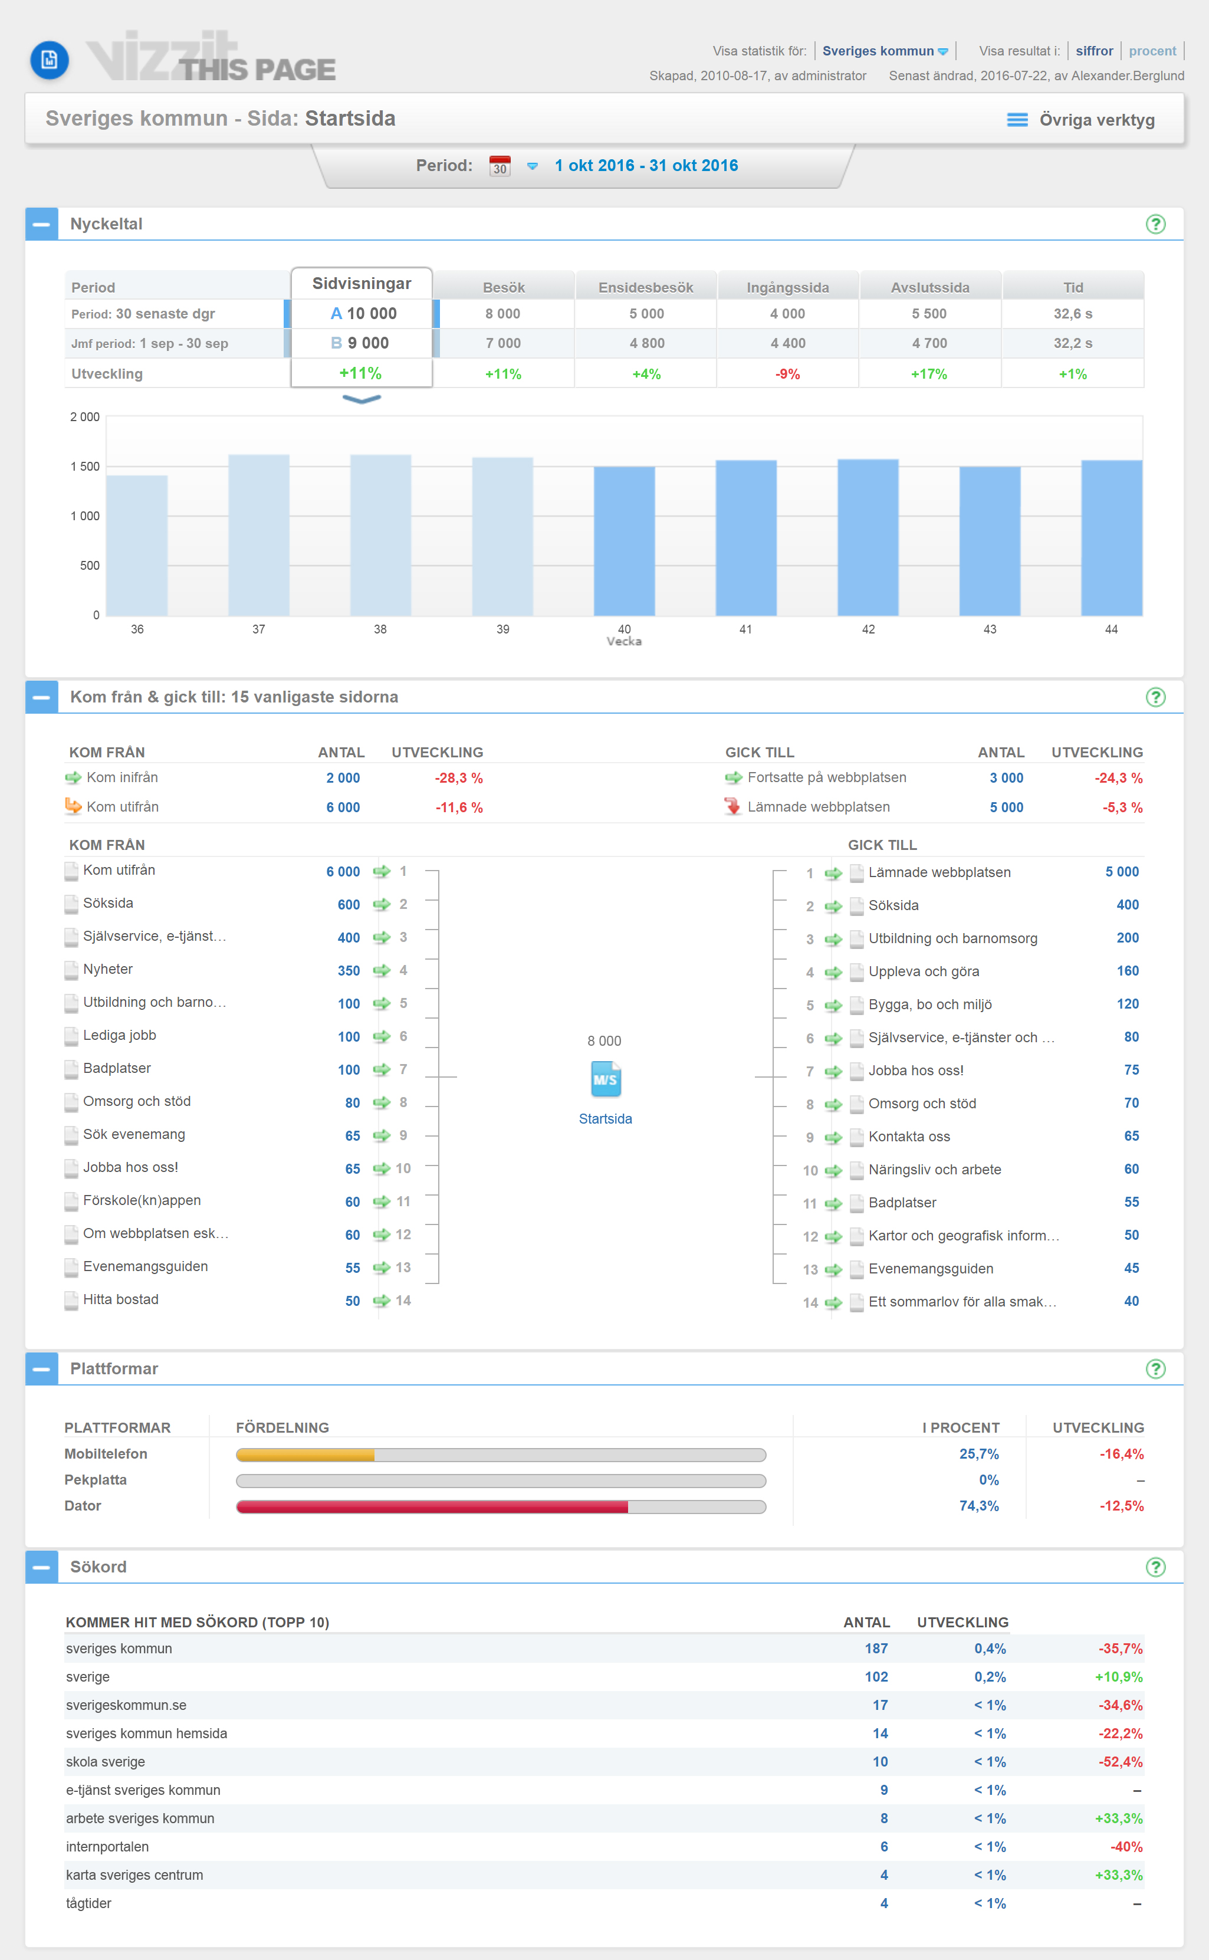Show results in siffror

click(x=1094, y=51)
